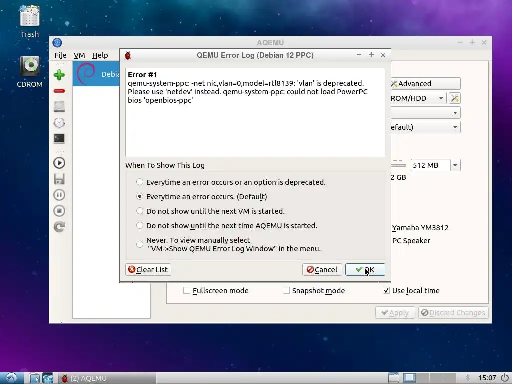The height and width of the screenshot is (384, 512).
Task: Click the floppy save VM state icon
Action: tap(59, 179)
